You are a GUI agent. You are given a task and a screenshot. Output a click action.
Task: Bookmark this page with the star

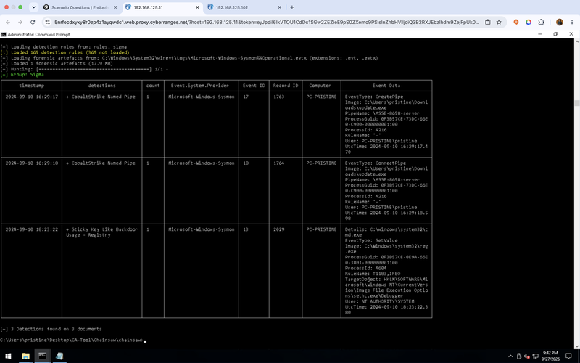(x=499, y=23)
